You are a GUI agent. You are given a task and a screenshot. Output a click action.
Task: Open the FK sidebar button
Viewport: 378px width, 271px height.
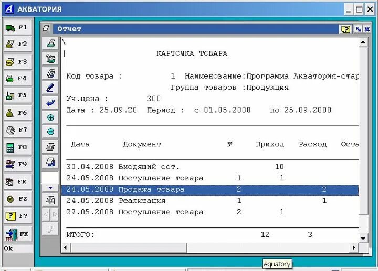(x=18, y=182)
